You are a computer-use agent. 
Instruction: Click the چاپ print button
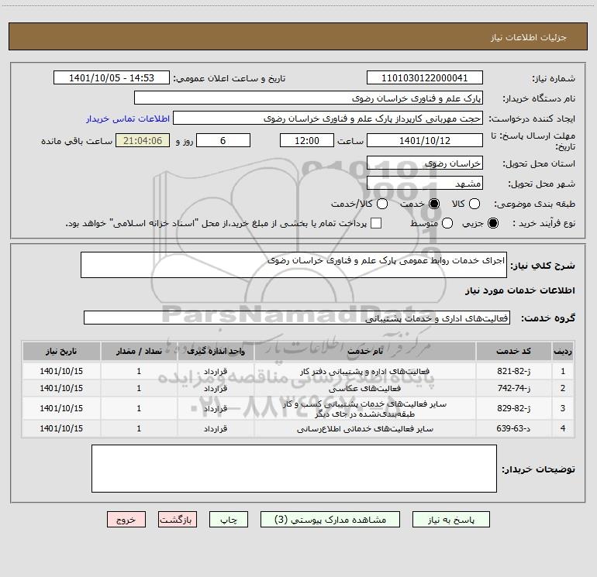(x=229, y=520)
